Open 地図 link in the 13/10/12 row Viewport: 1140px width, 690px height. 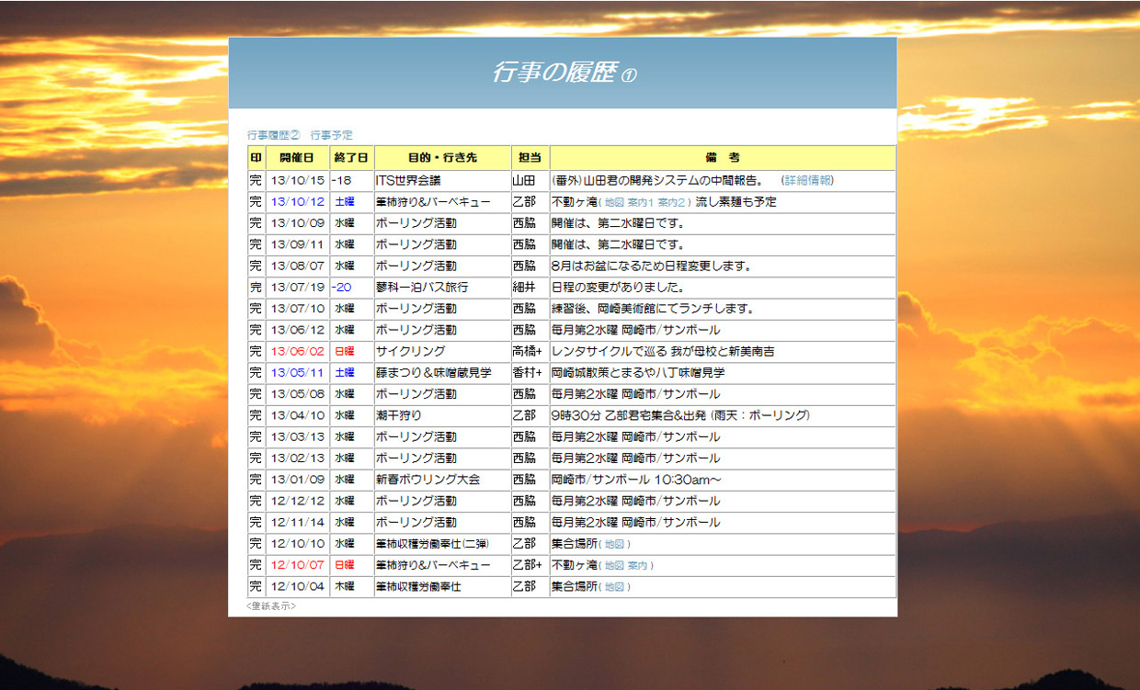(x=614, y=202)
